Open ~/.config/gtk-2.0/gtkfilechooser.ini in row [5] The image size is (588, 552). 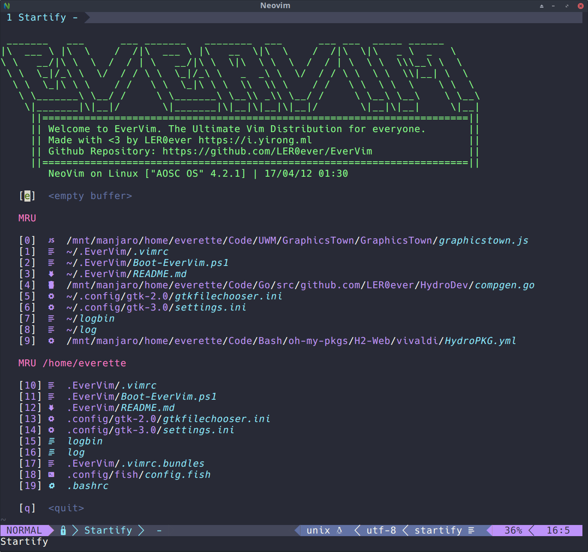tap(174, 296)
